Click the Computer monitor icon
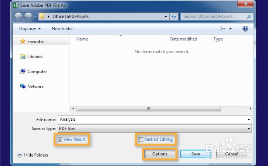This screenshot has height=166, width=268. [23, 71]
